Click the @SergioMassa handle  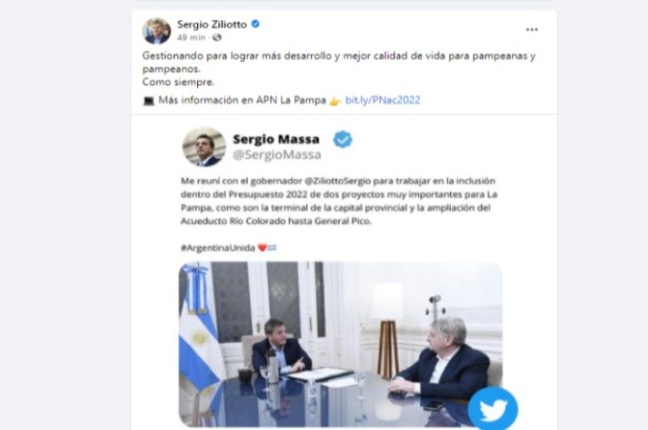click(x=277, y=155)
